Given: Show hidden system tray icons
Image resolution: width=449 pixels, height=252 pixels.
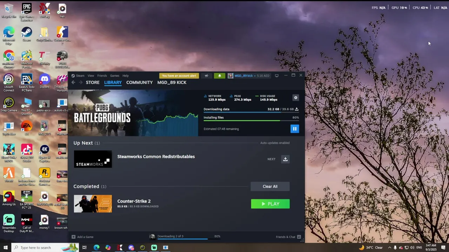Looking at the screenshot, I should pyautogui.click(x=389, y=248).
